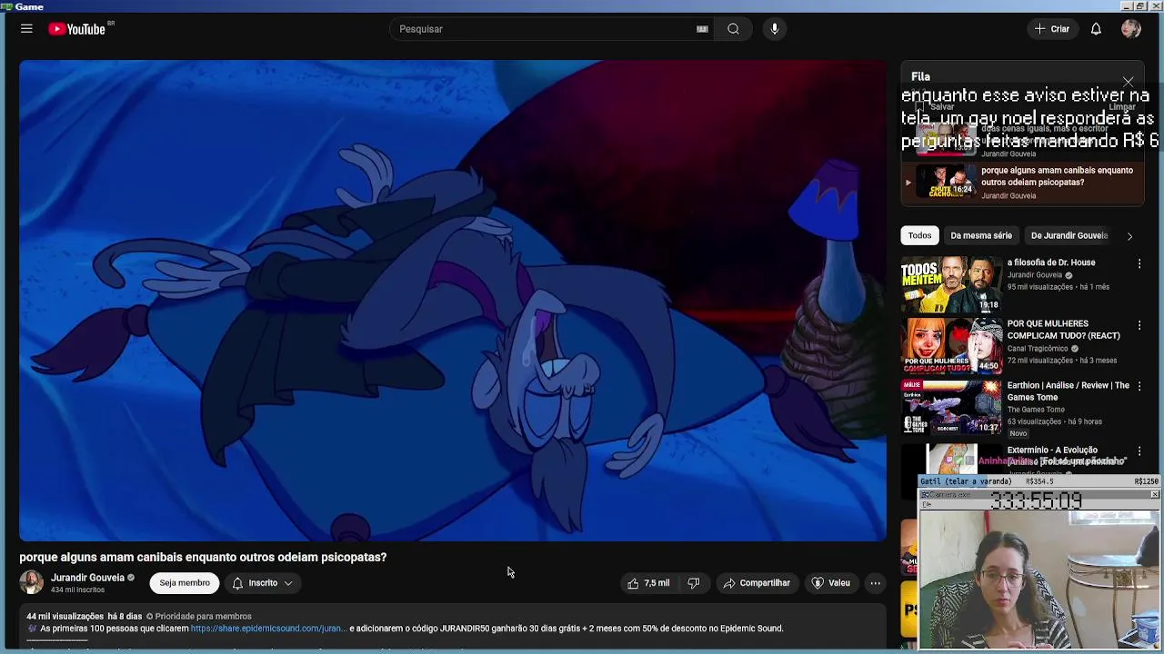Open the YouTube hamburger guide menu
This screenshot has height=654, width=1164.
(x=26, y=29)
